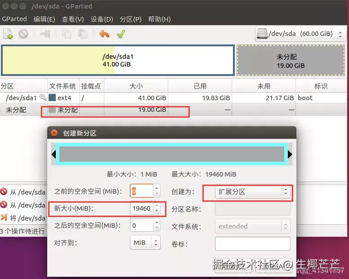This screenshot has height=279, width=349.
Task: Click the 最大大小 19460 MiB label
Action: click(x=204, y=174)
